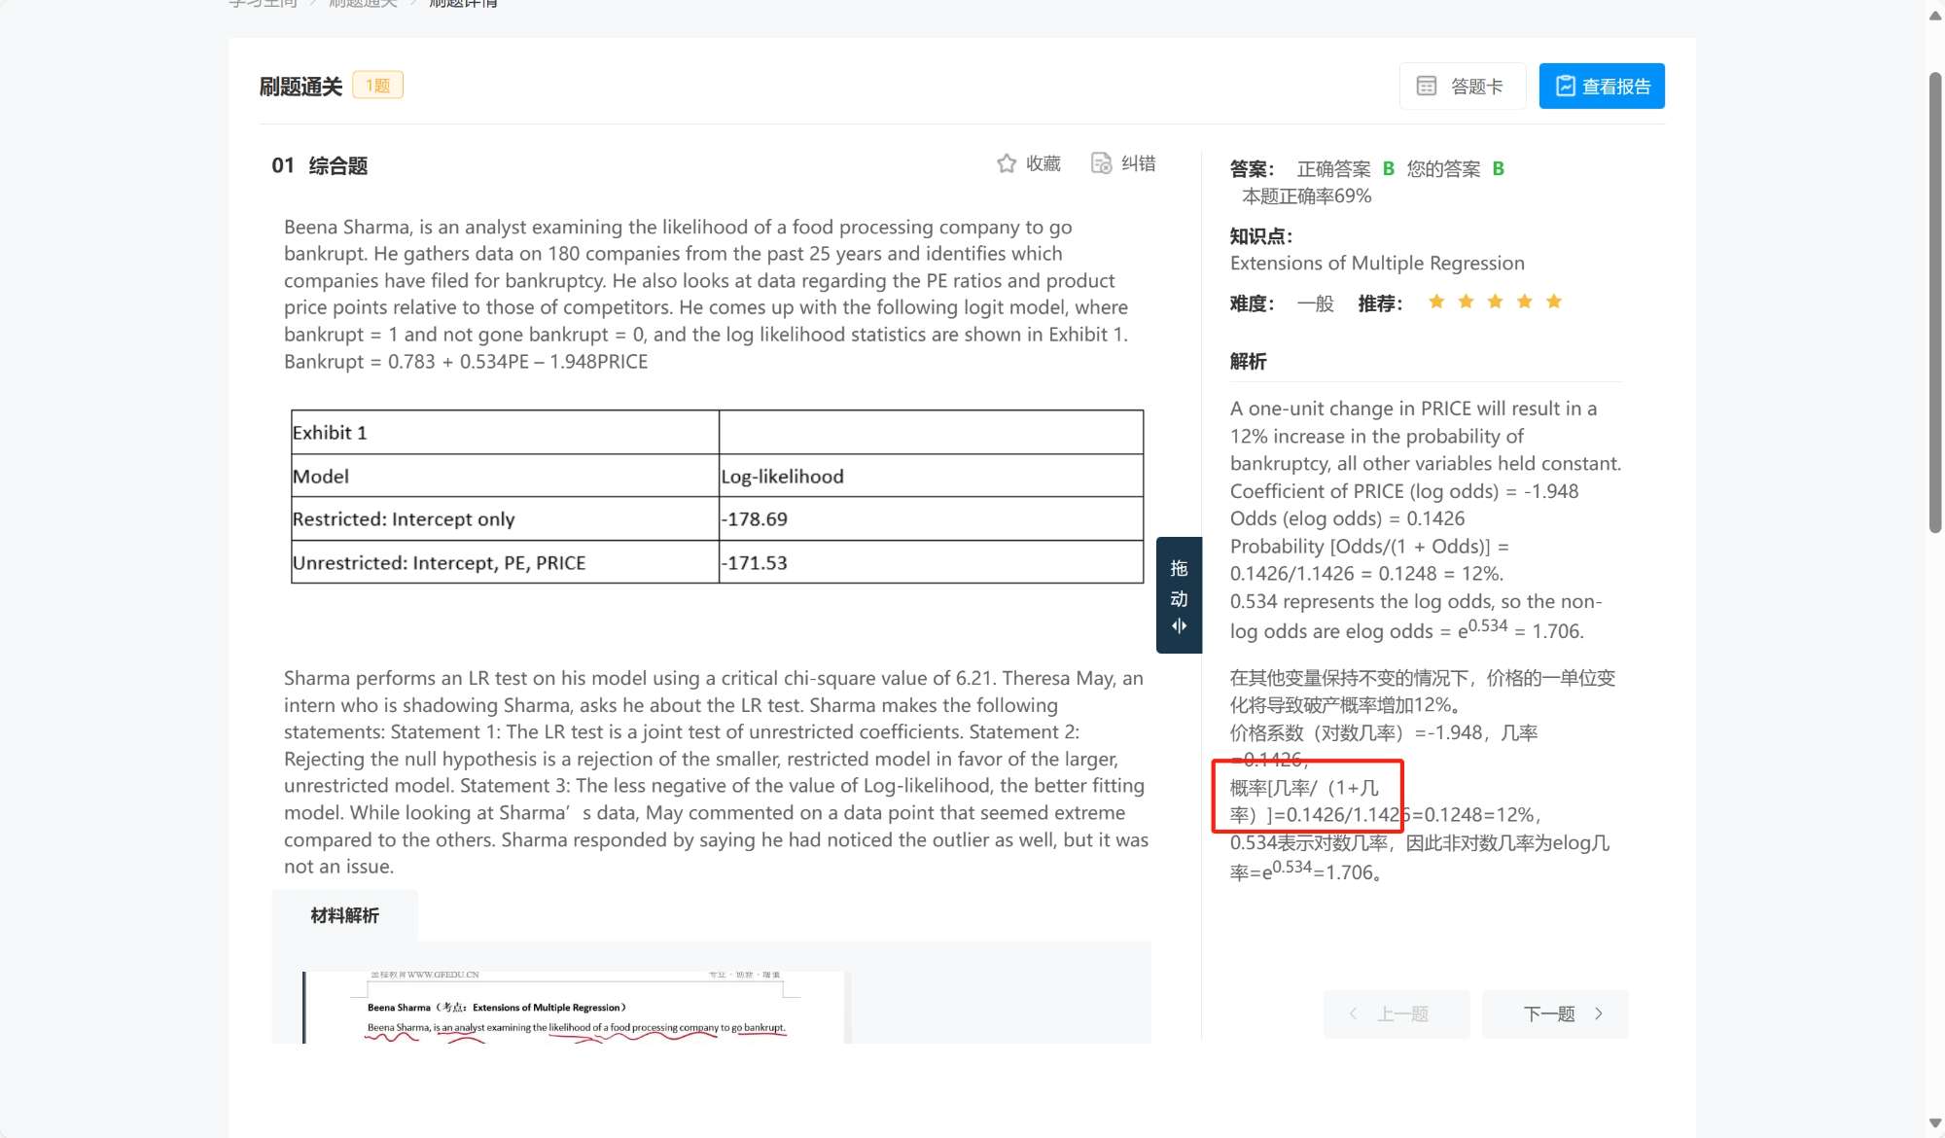Click the 刷题通关 breadcrumb link

pyautogui.click(x=363, y=4)
